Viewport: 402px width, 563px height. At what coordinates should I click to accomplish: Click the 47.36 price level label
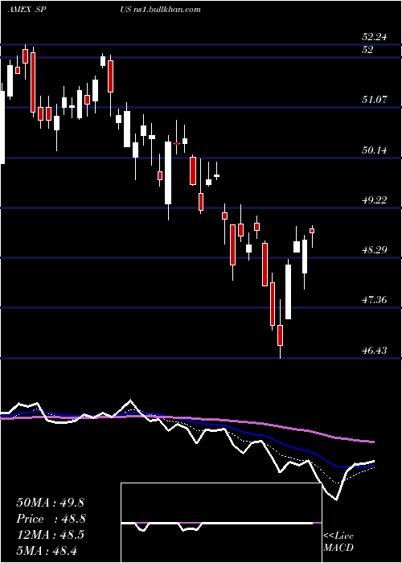(375, 300)
